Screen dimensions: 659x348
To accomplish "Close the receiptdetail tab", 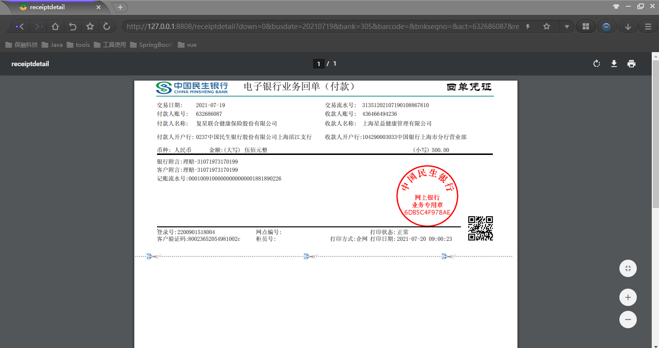I will click(x=99, y=7).
